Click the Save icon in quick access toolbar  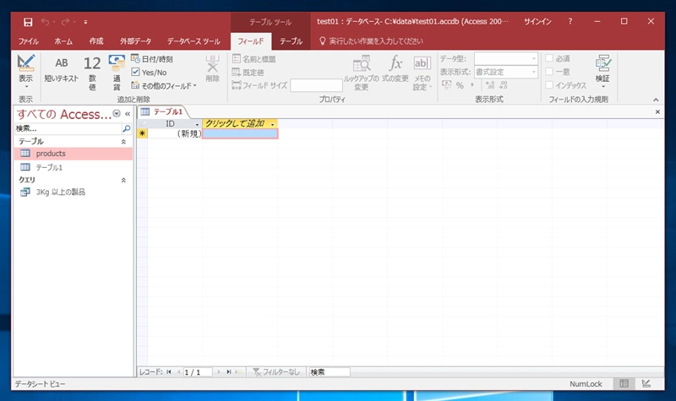(x=28, y=22)
